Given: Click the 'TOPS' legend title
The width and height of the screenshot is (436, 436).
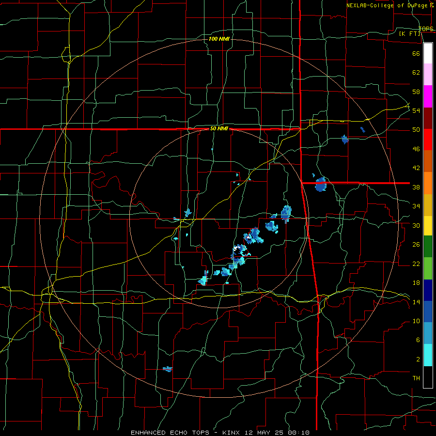Looking at the screenshot, I should pyautogui.click(x=426, y=29).
